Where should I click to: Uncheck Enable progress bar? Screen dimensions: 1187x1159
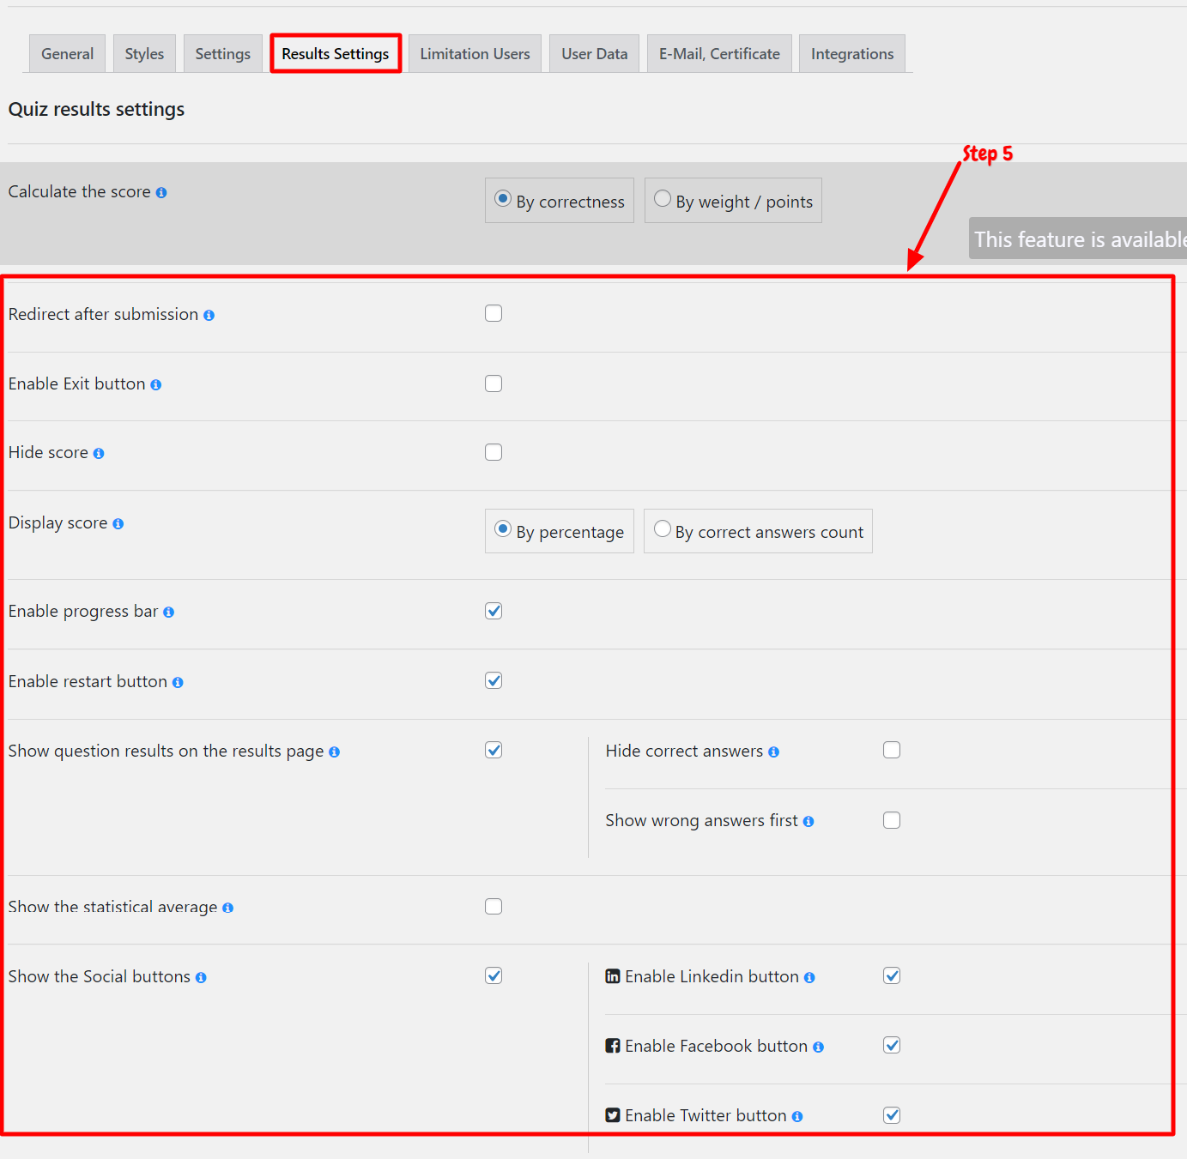[494, 611]
